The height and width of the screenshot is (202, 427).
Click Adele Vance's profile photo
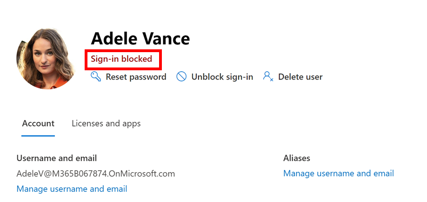point(46,58)
